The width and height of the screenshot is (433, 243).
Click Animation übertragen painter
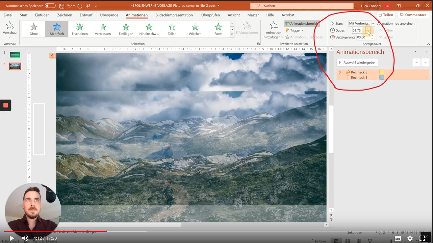click(x=304, y=37)
